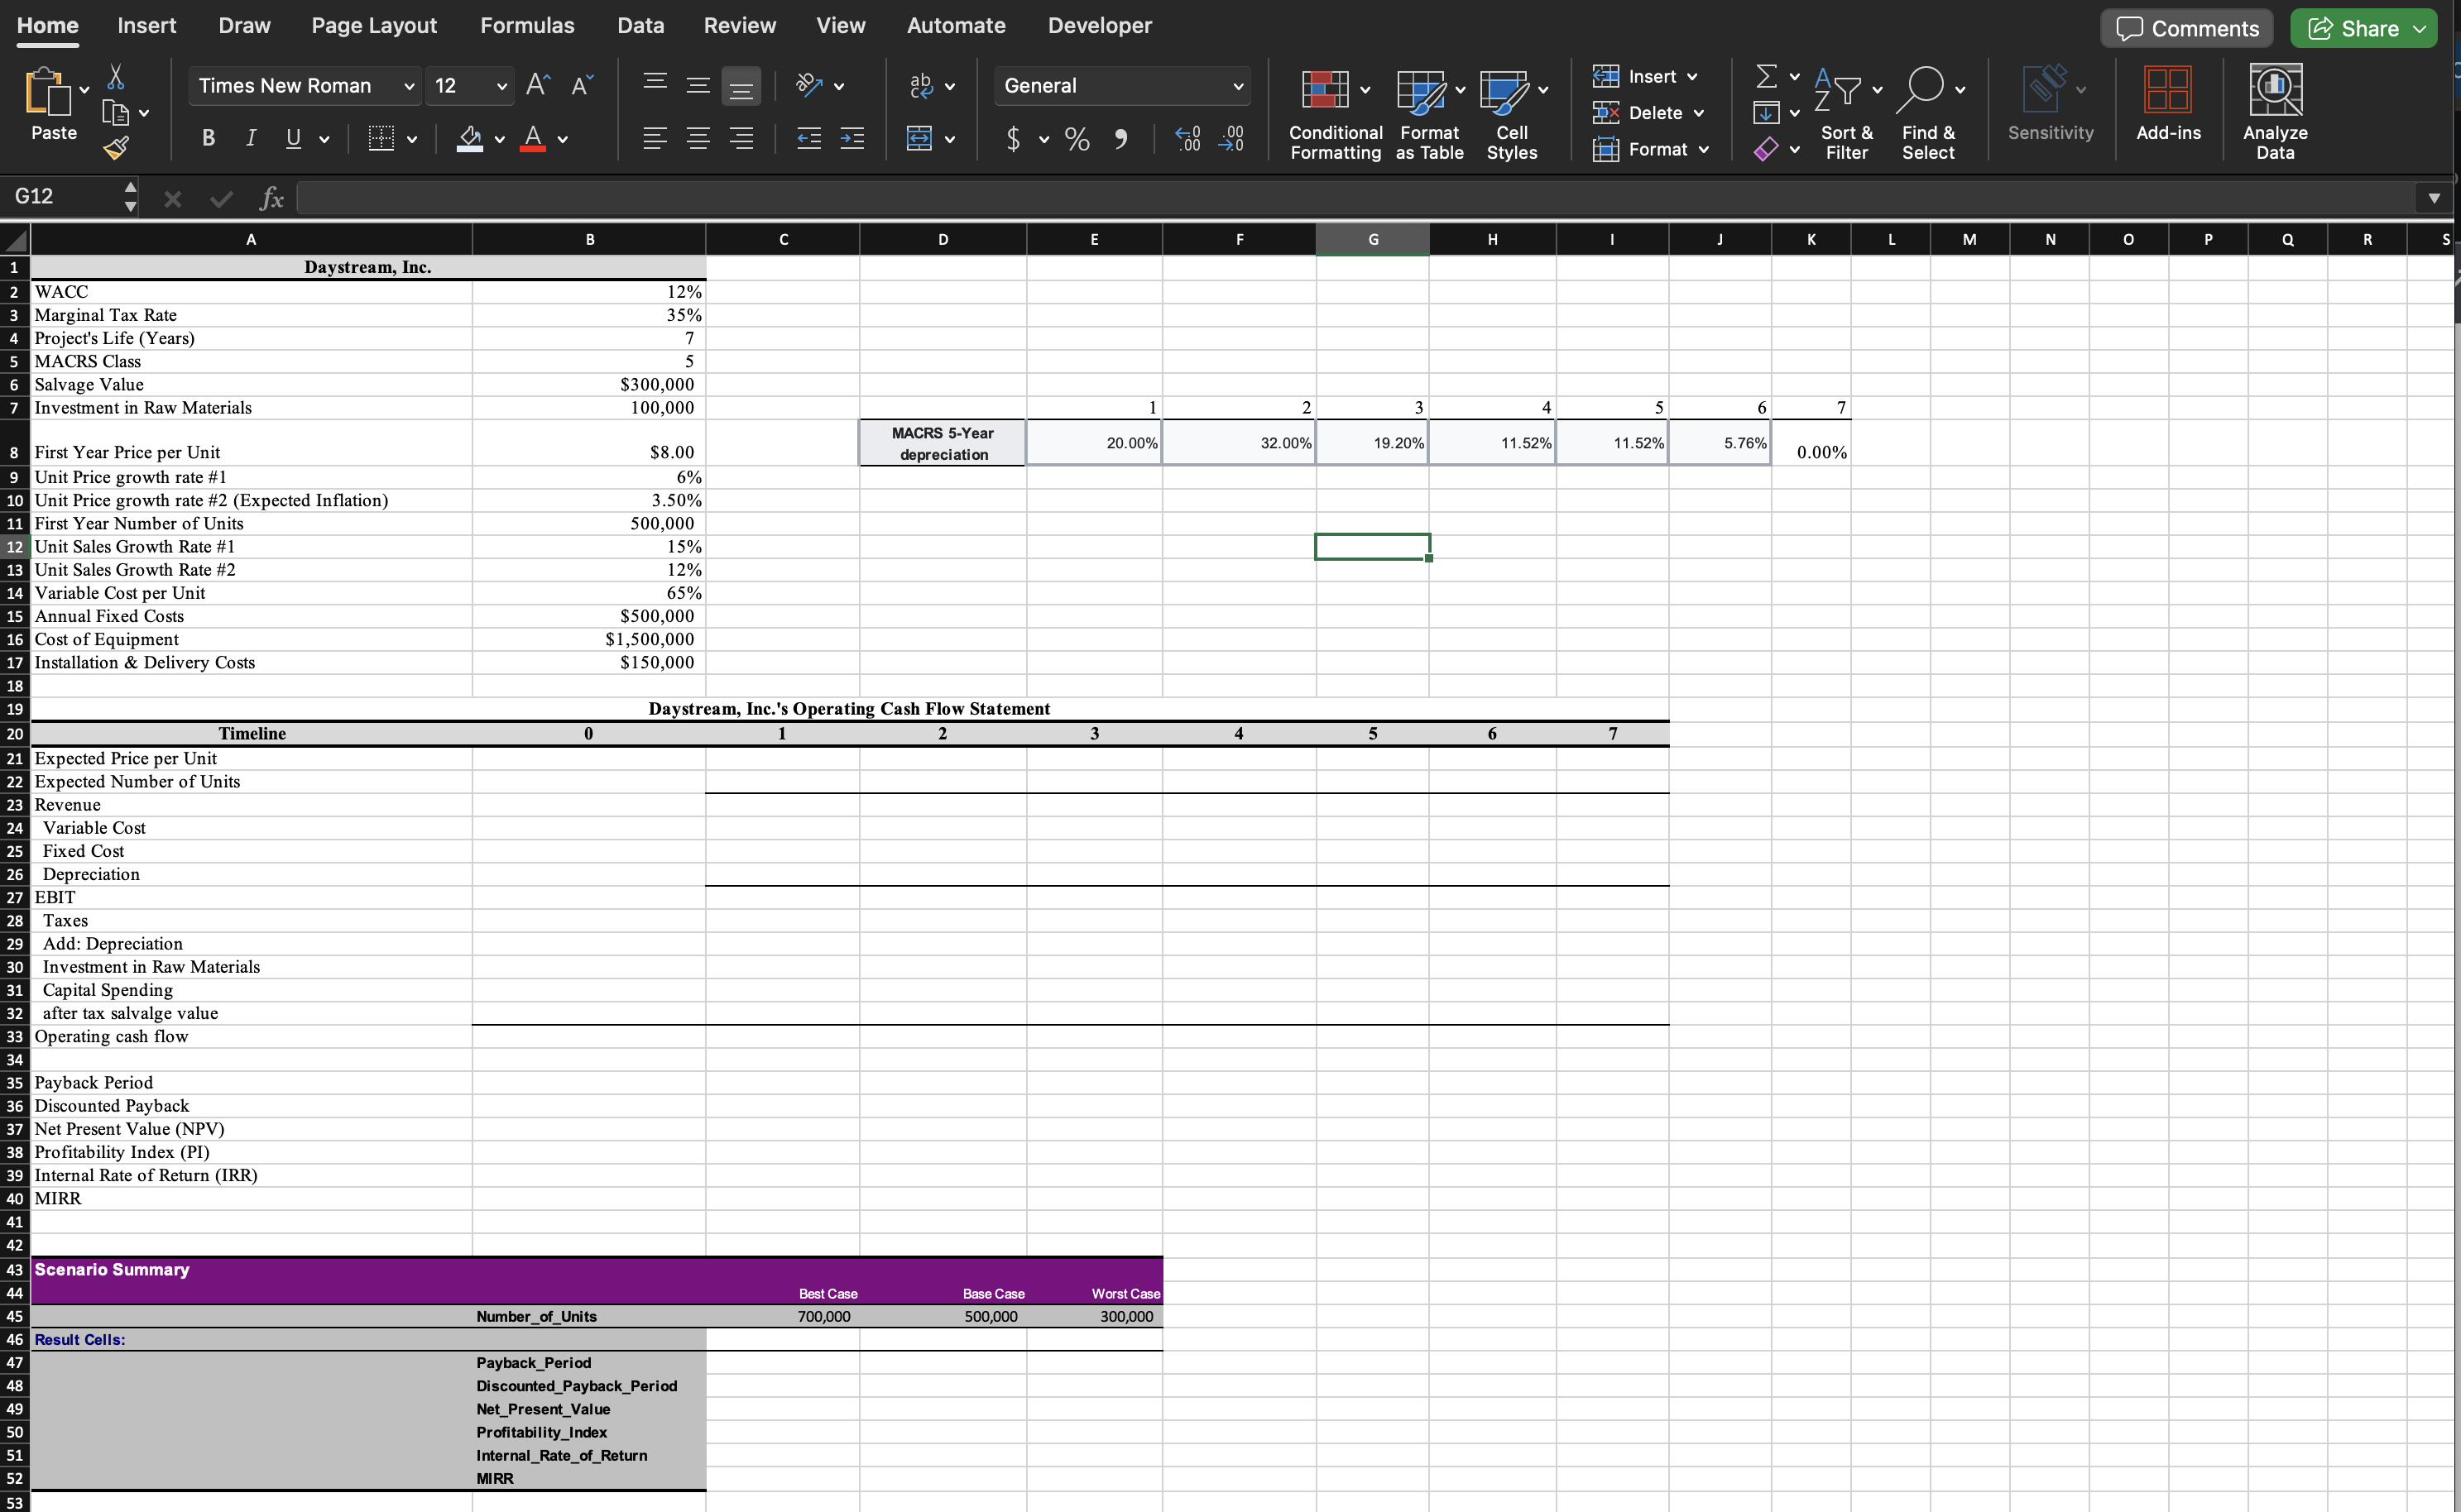Viewport: 2461px width, 1512px height.
Task: Click the Format Painter brush icon
Action: pos(116,149)
